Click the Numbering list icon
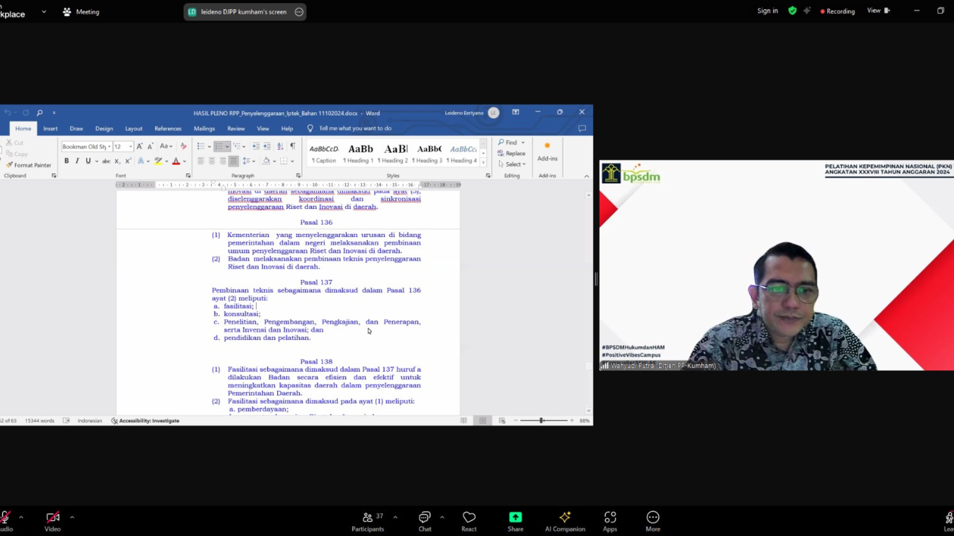The width and height of the screenshot is (954, 536). (x=219, y=146)
